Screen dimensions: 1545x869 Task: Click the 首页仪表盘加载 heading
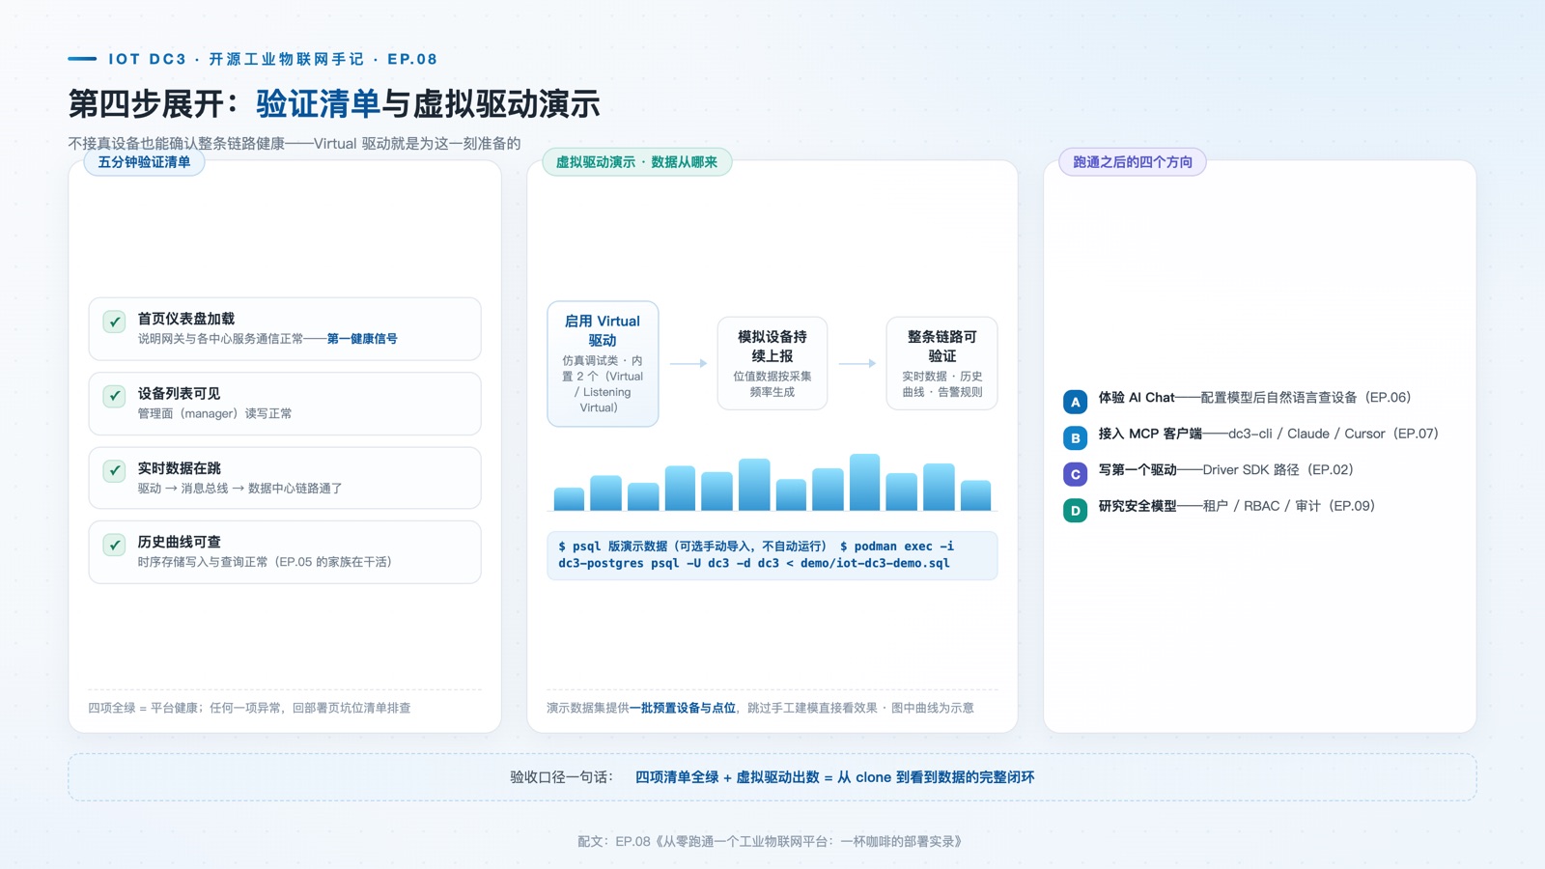tap(186, 319)
